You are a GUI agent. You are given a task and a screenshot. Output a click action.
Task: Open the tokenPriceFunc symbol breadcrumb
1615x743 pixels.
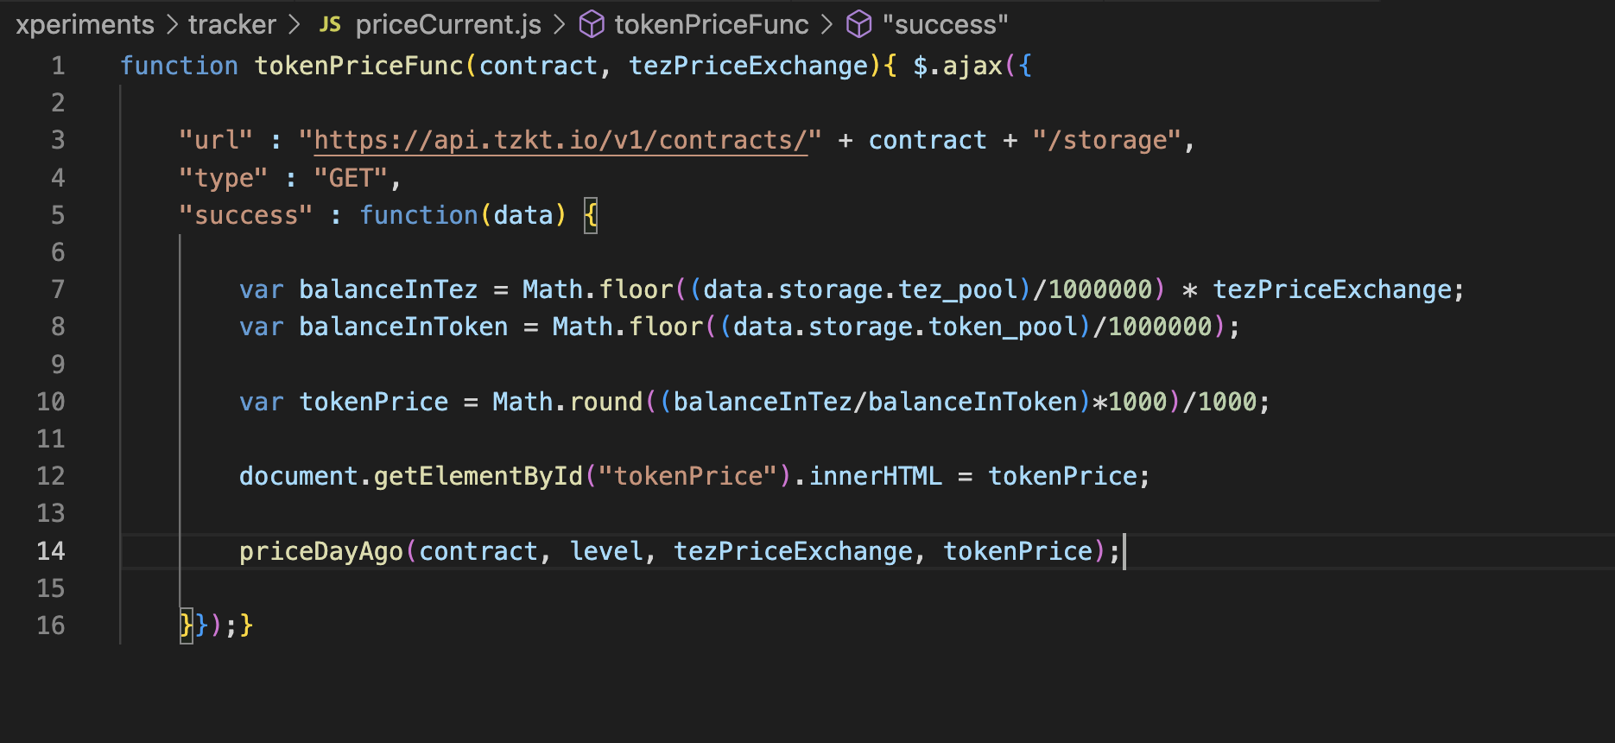pyautogui.click(x=712, y=24)
